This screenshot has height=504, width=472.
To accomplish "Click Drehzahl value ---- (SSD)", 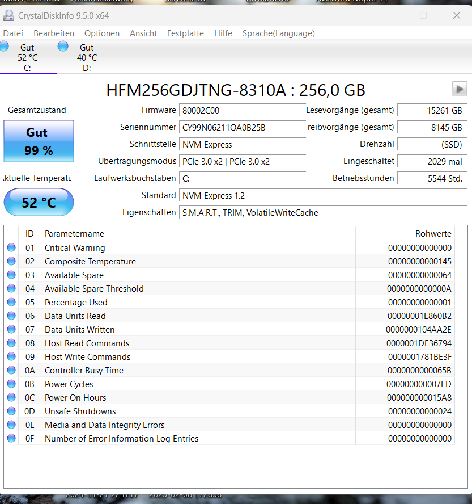I will (432, 144).
